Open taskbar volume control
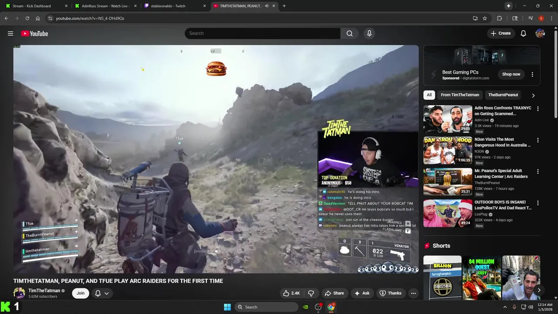Viewport: 558px width, 314px height. 531,307
